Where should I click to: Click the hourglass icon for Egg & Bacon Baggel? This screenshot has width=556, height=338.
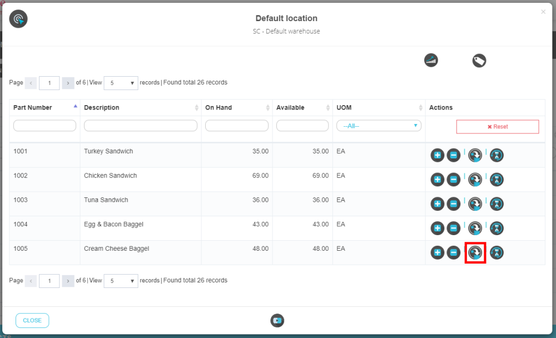(x=497, y=228)
